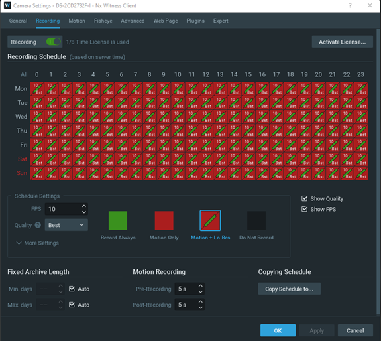Image resolution: width=381 pixels, height=341 pixels.
Task: Select the Monday hour 23 schedule cell
Action: click(361, 89)
